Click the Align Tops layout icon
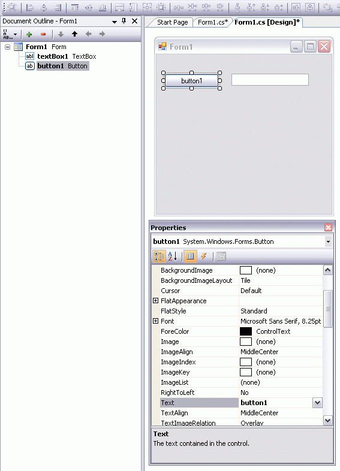Image resolution: width=340 pixels, height=471 pixels. coord(75,7)
